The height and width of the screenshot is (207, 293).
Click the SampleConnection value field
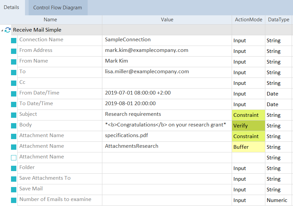[167, 40]
